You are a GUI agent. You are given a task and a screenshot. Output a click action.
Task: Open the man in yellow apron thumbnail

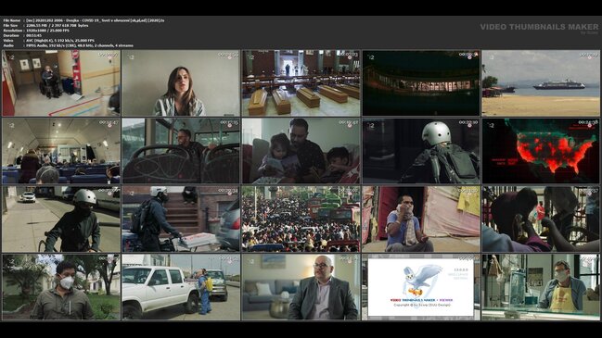click(541, 287)
